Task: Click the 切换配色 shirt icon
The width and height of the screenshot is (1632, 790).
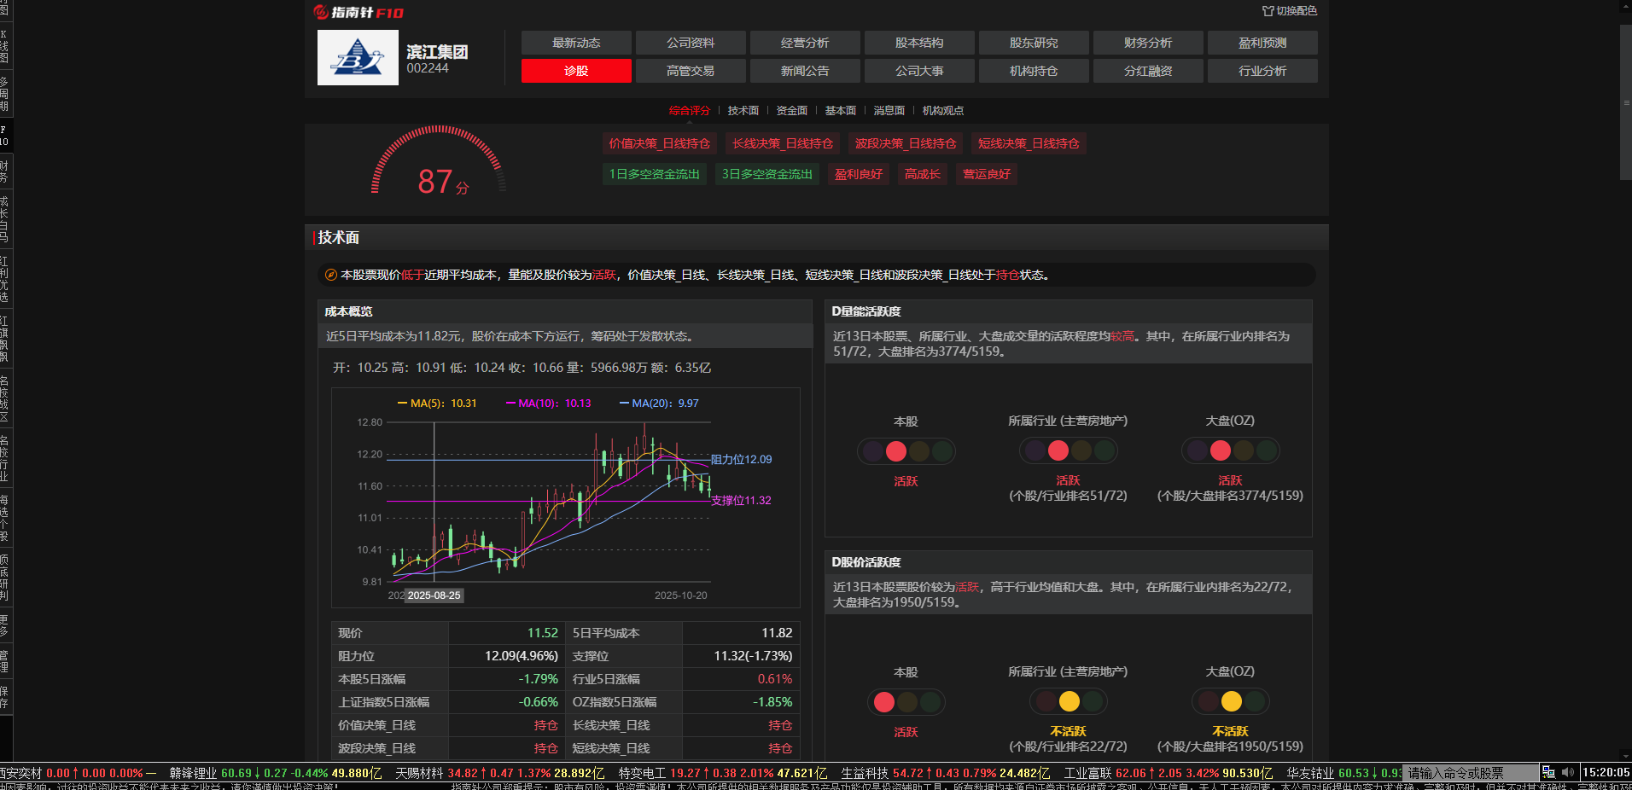Action: (1268, 11)
